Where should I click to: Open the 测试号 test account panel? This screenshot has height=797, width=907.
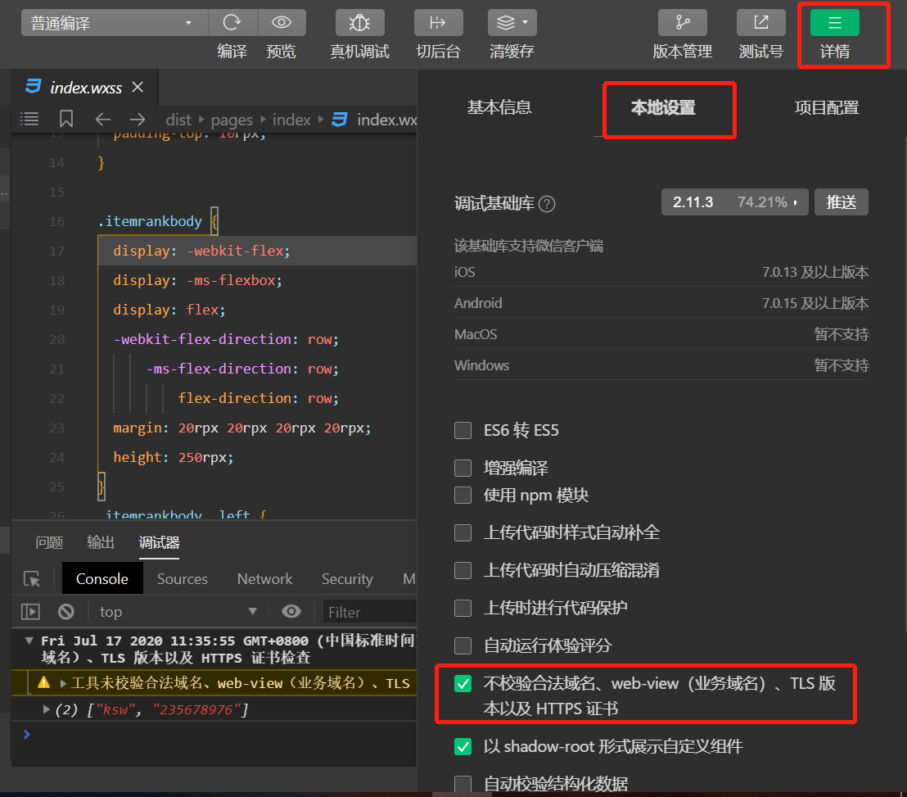[x=760, y=22]
